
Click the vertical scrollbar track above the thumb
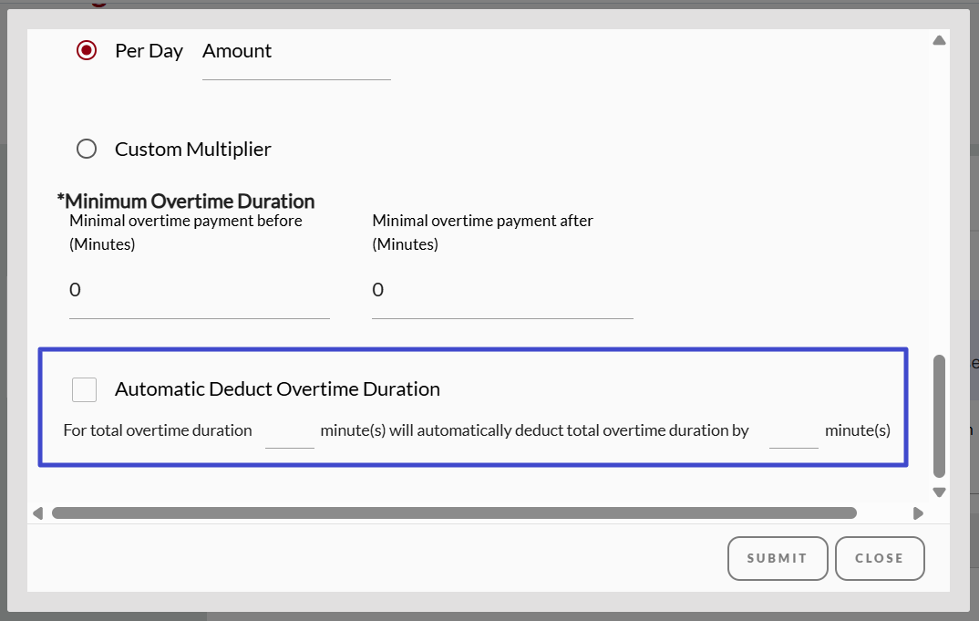(x=939, y=201)
